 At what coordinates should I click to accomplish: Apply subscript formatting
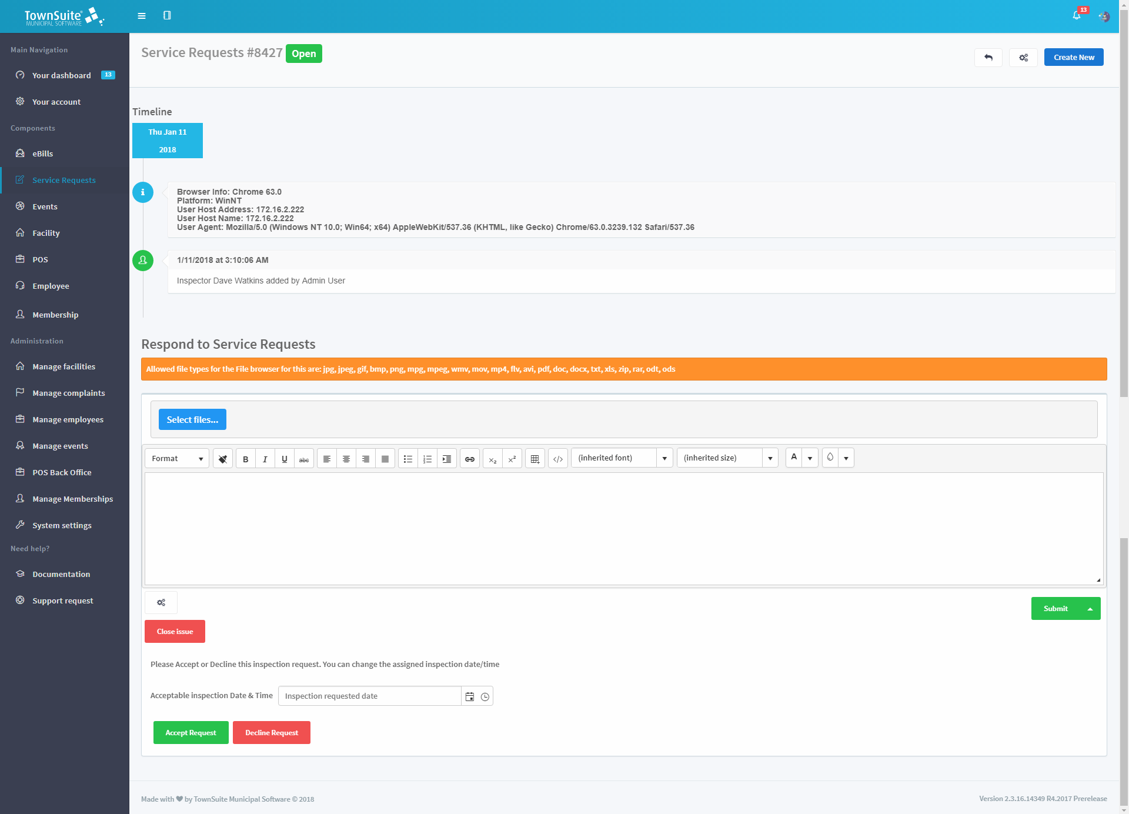pos(493,458)
